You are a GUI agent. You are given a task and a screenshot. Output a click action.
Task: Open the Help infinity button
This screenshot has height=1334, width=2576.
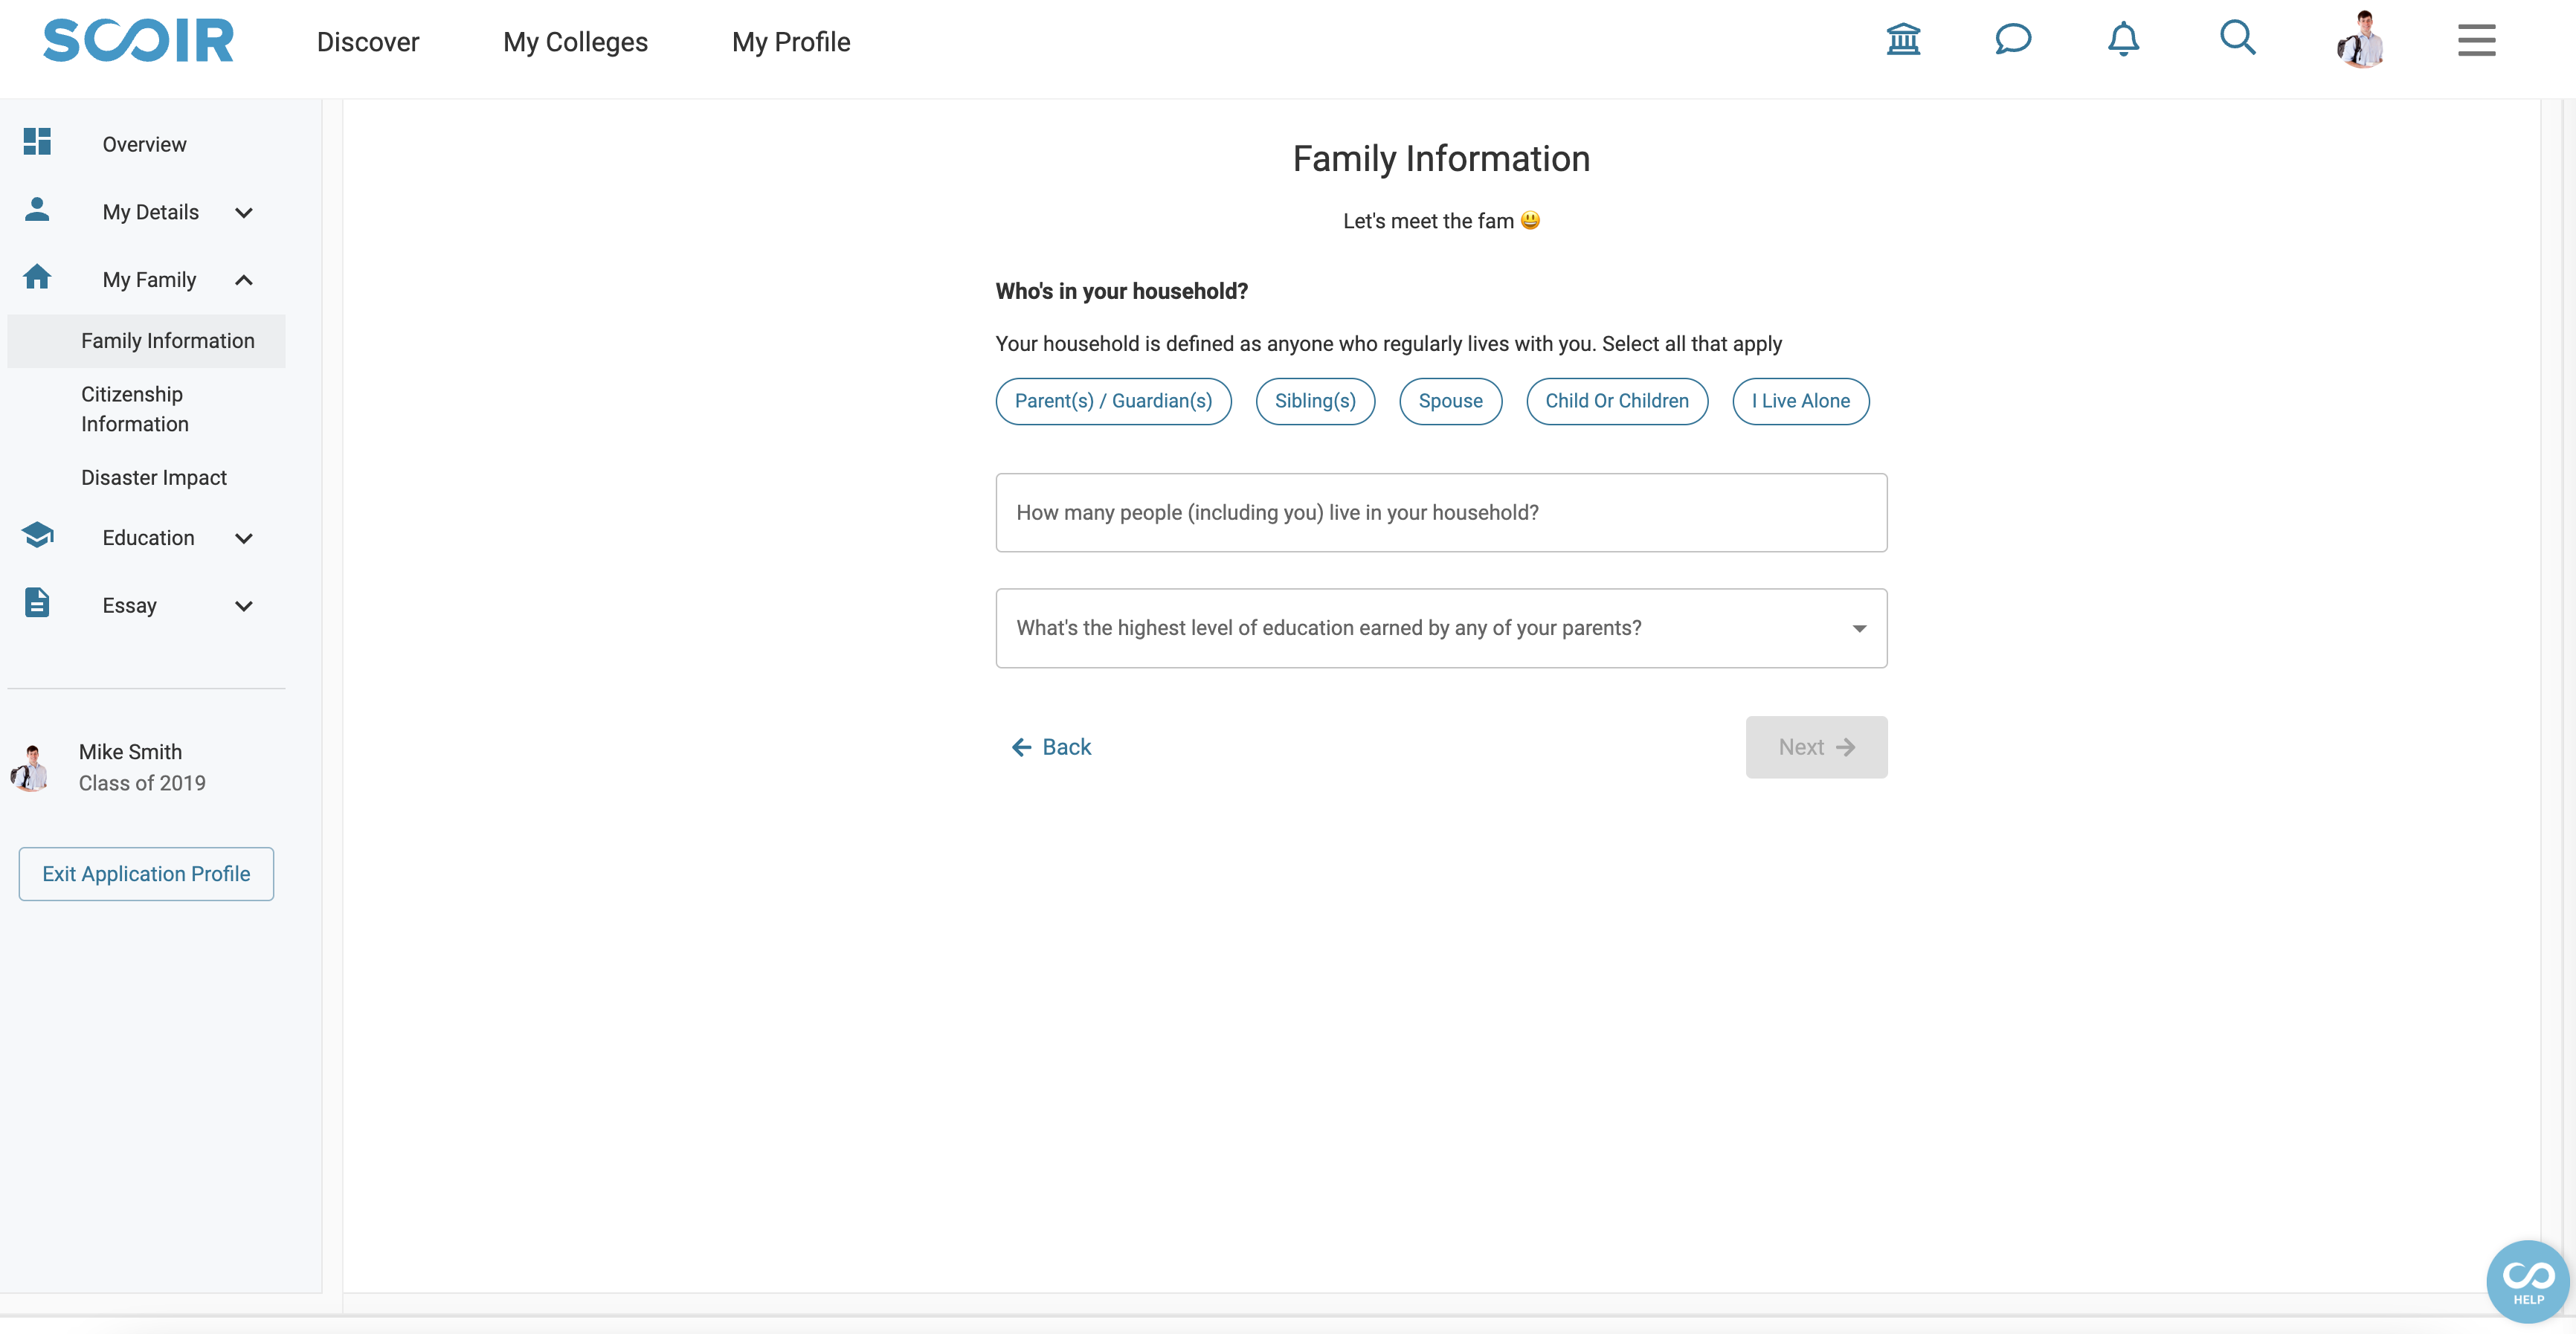tap(2527, 1281)
